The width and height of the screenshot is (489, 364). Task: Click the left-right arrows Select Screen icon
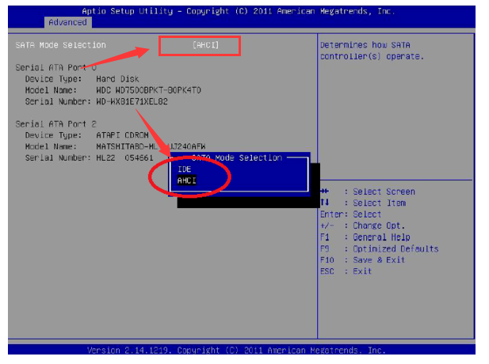tap(325, 191)
